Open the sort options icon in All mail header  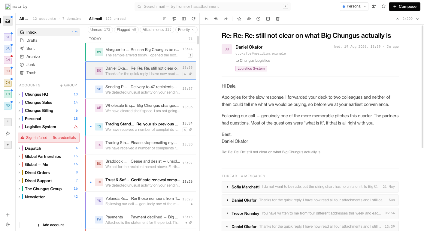coord(165,19)
